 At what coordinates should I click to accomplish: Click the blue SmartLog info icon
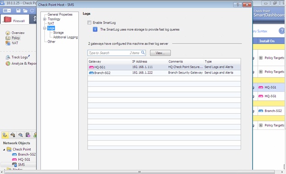tap(95, 29)
